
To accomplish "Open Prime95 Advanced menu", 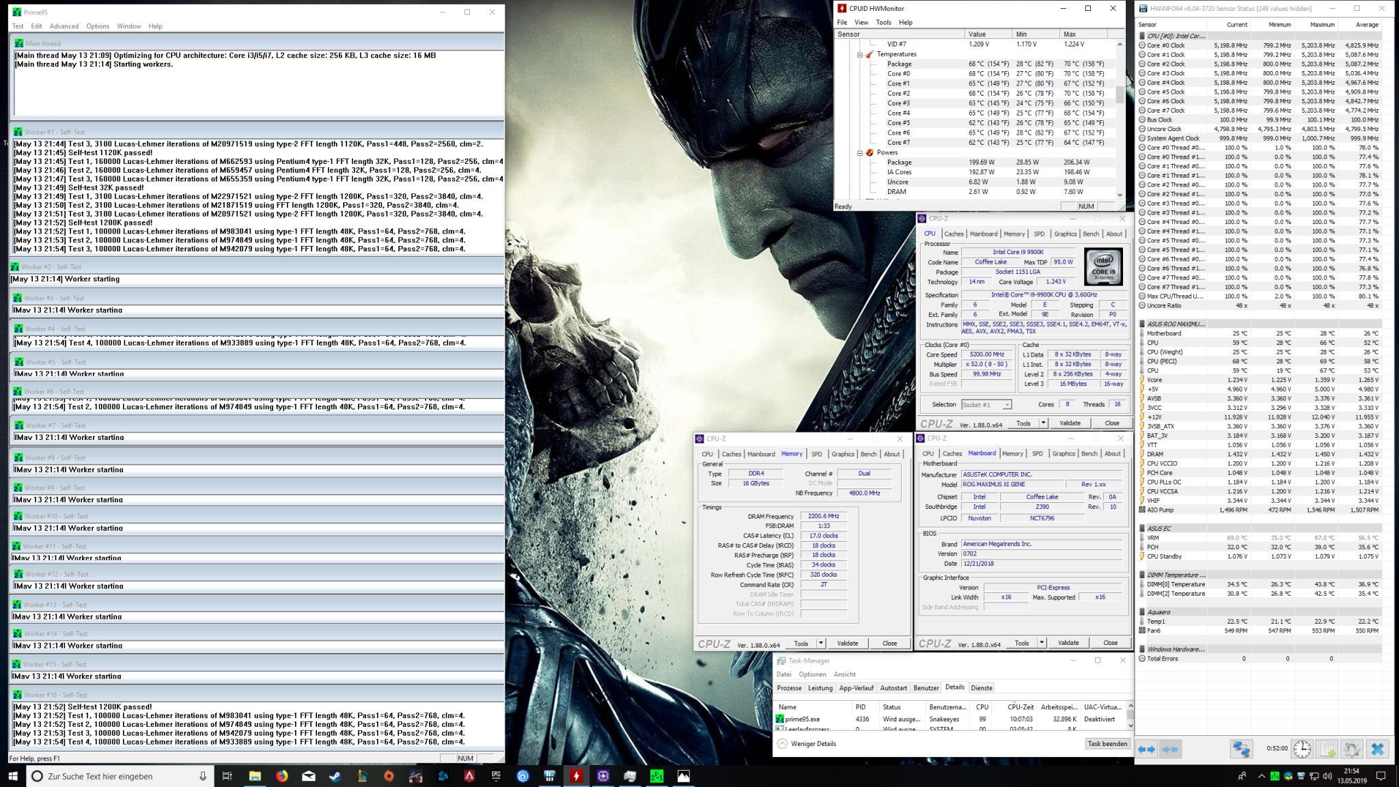I will 64,26.
